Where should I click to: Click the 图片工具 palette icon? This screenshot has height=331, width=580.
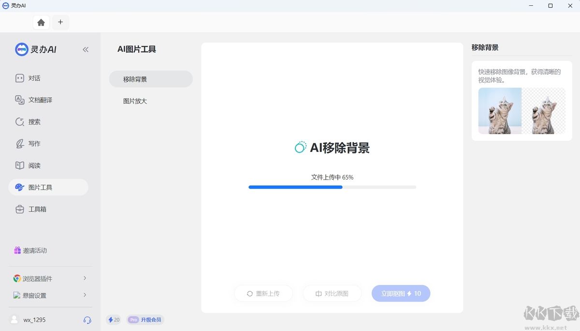[x=20, y=187]
